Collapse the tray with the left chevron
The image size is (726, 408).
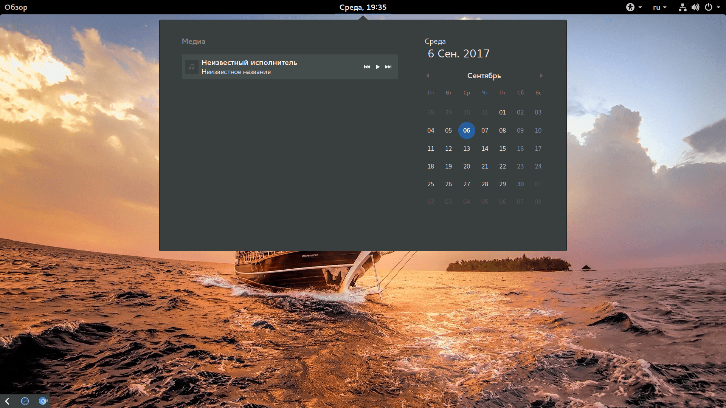(7, 401)
